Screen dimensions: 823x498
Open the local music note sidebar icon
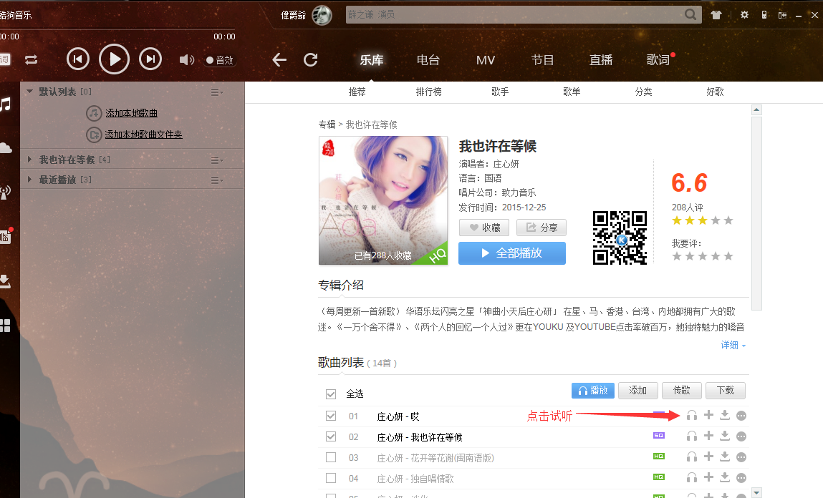tap(6, 104)
